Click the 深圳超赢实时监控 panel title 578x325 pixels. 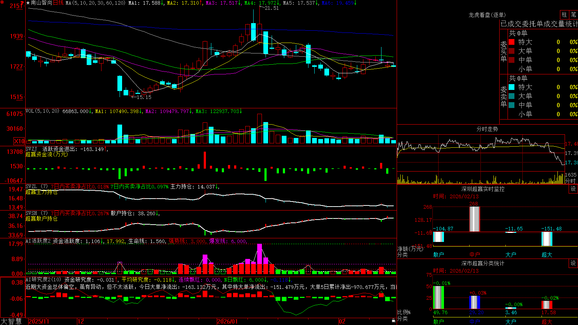pyautogui.click(x=483, y=189)
